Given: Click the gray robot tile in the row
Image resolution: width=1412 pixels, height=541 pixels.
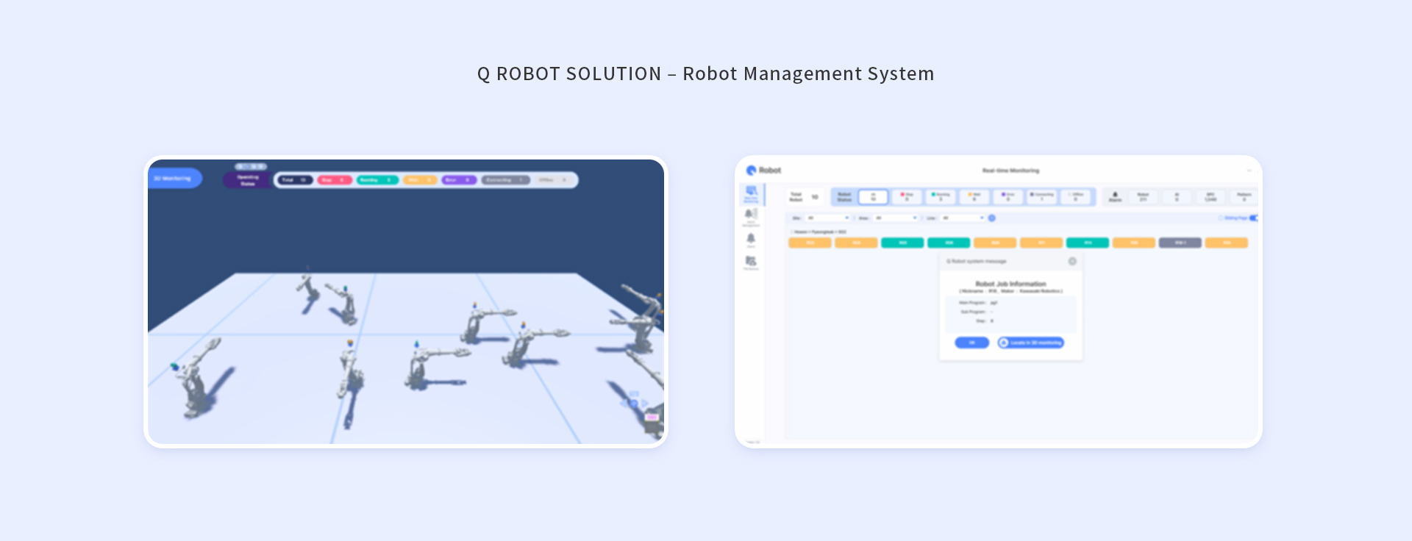Looking at the screenshot, I should pyautogui.click(x=1180, y=243).
